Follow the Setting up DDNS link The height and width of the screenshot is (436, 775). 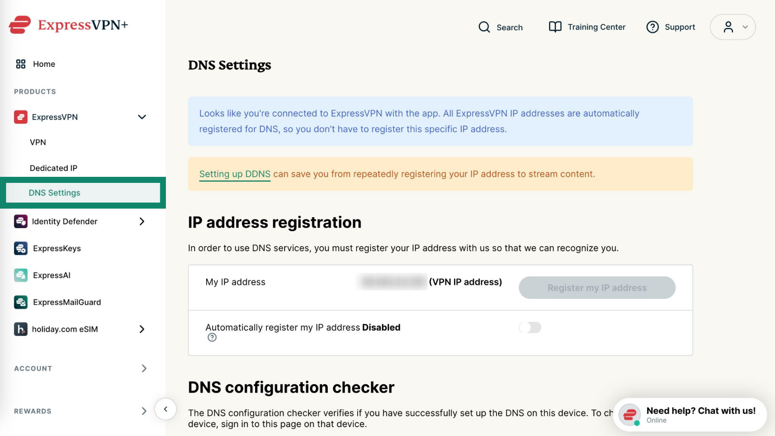click(x=235, y=174)
